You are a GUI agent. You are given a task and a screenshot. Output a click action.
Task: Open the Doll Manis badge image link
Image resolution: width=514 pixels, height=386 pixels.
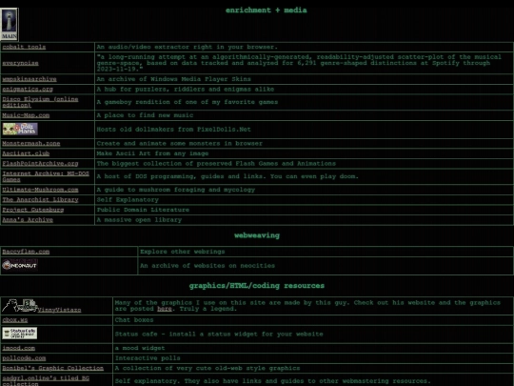tap(20, 129)
